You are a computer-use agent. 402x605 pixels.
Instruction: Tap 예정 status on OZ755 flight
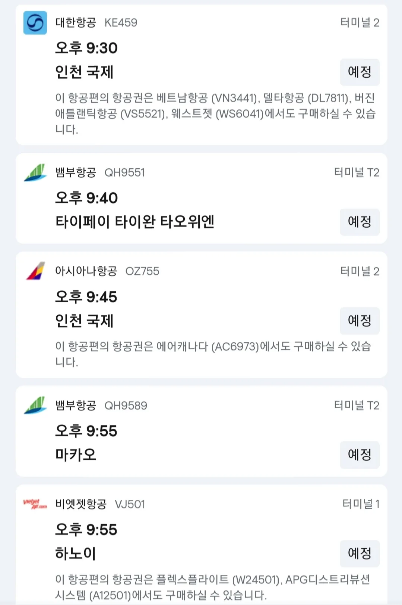coord(360,321)
